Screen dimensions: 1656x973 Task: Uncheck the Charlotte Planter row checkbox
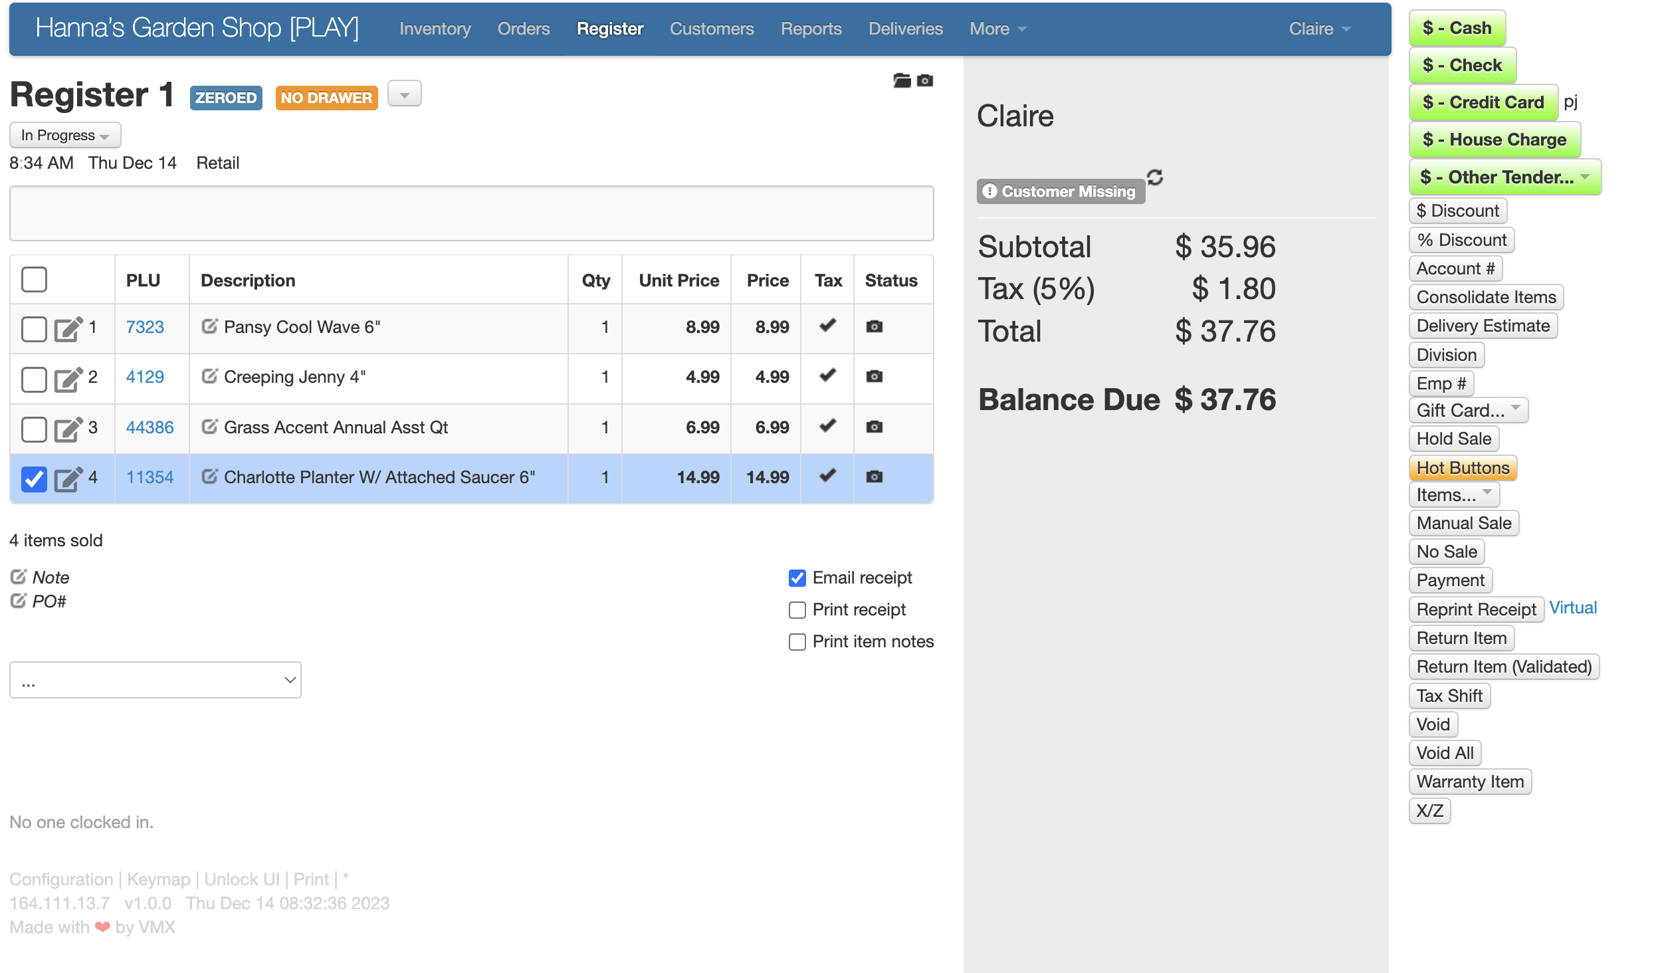pos(34,478)
